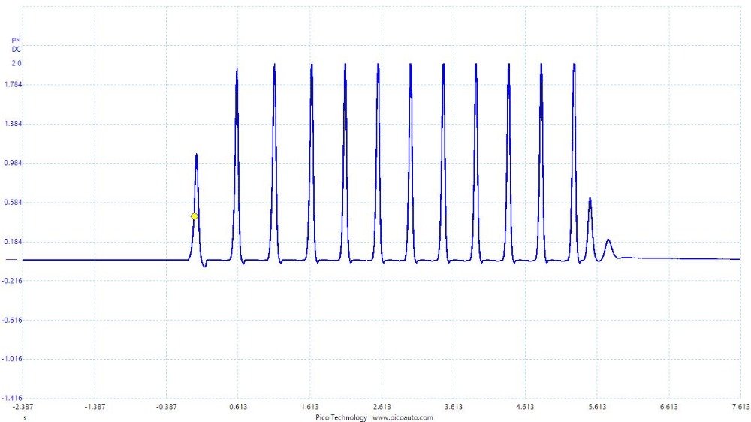Screen dimensions: 751x422
Task: Click the www.picoauto.com link
Action: [x=403, y=417]
